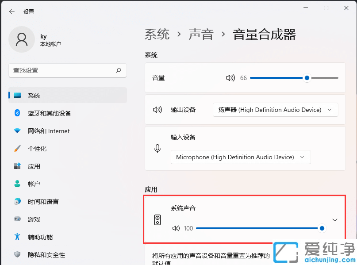Click inside the 查找设置 search box
357x265 pixels.
[x=66, y=70]
